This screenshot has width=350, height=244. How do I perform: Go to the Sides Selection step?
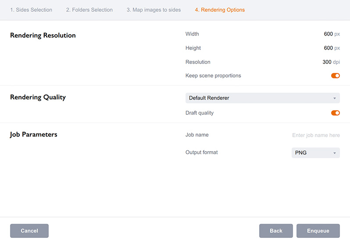tap(31, 10)
